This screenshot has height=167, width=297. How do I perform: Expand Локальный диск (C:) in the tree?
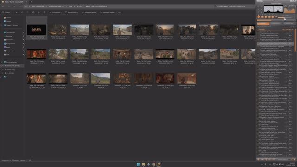pos(3,66)
